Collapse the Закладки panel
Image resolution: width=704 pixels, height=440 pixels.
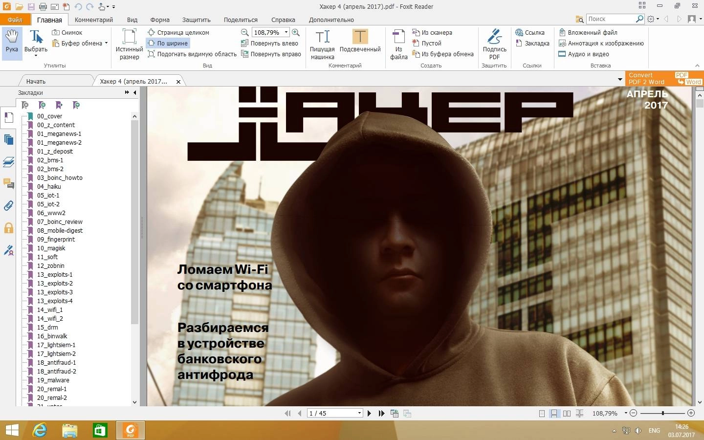[x=135, y=92]
